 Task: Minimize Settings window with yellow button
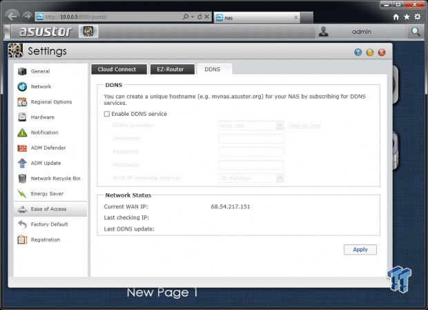click(x=370, y=52)
